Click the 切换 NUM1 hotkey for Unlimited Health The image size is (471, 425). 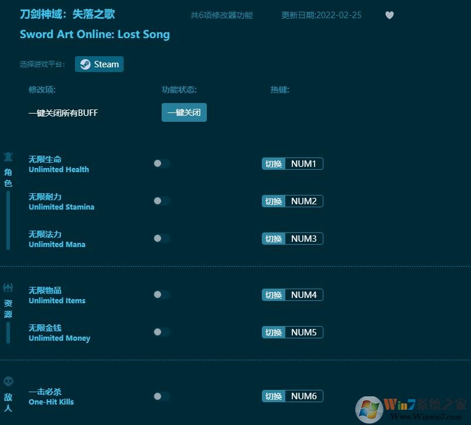(292, 163)
